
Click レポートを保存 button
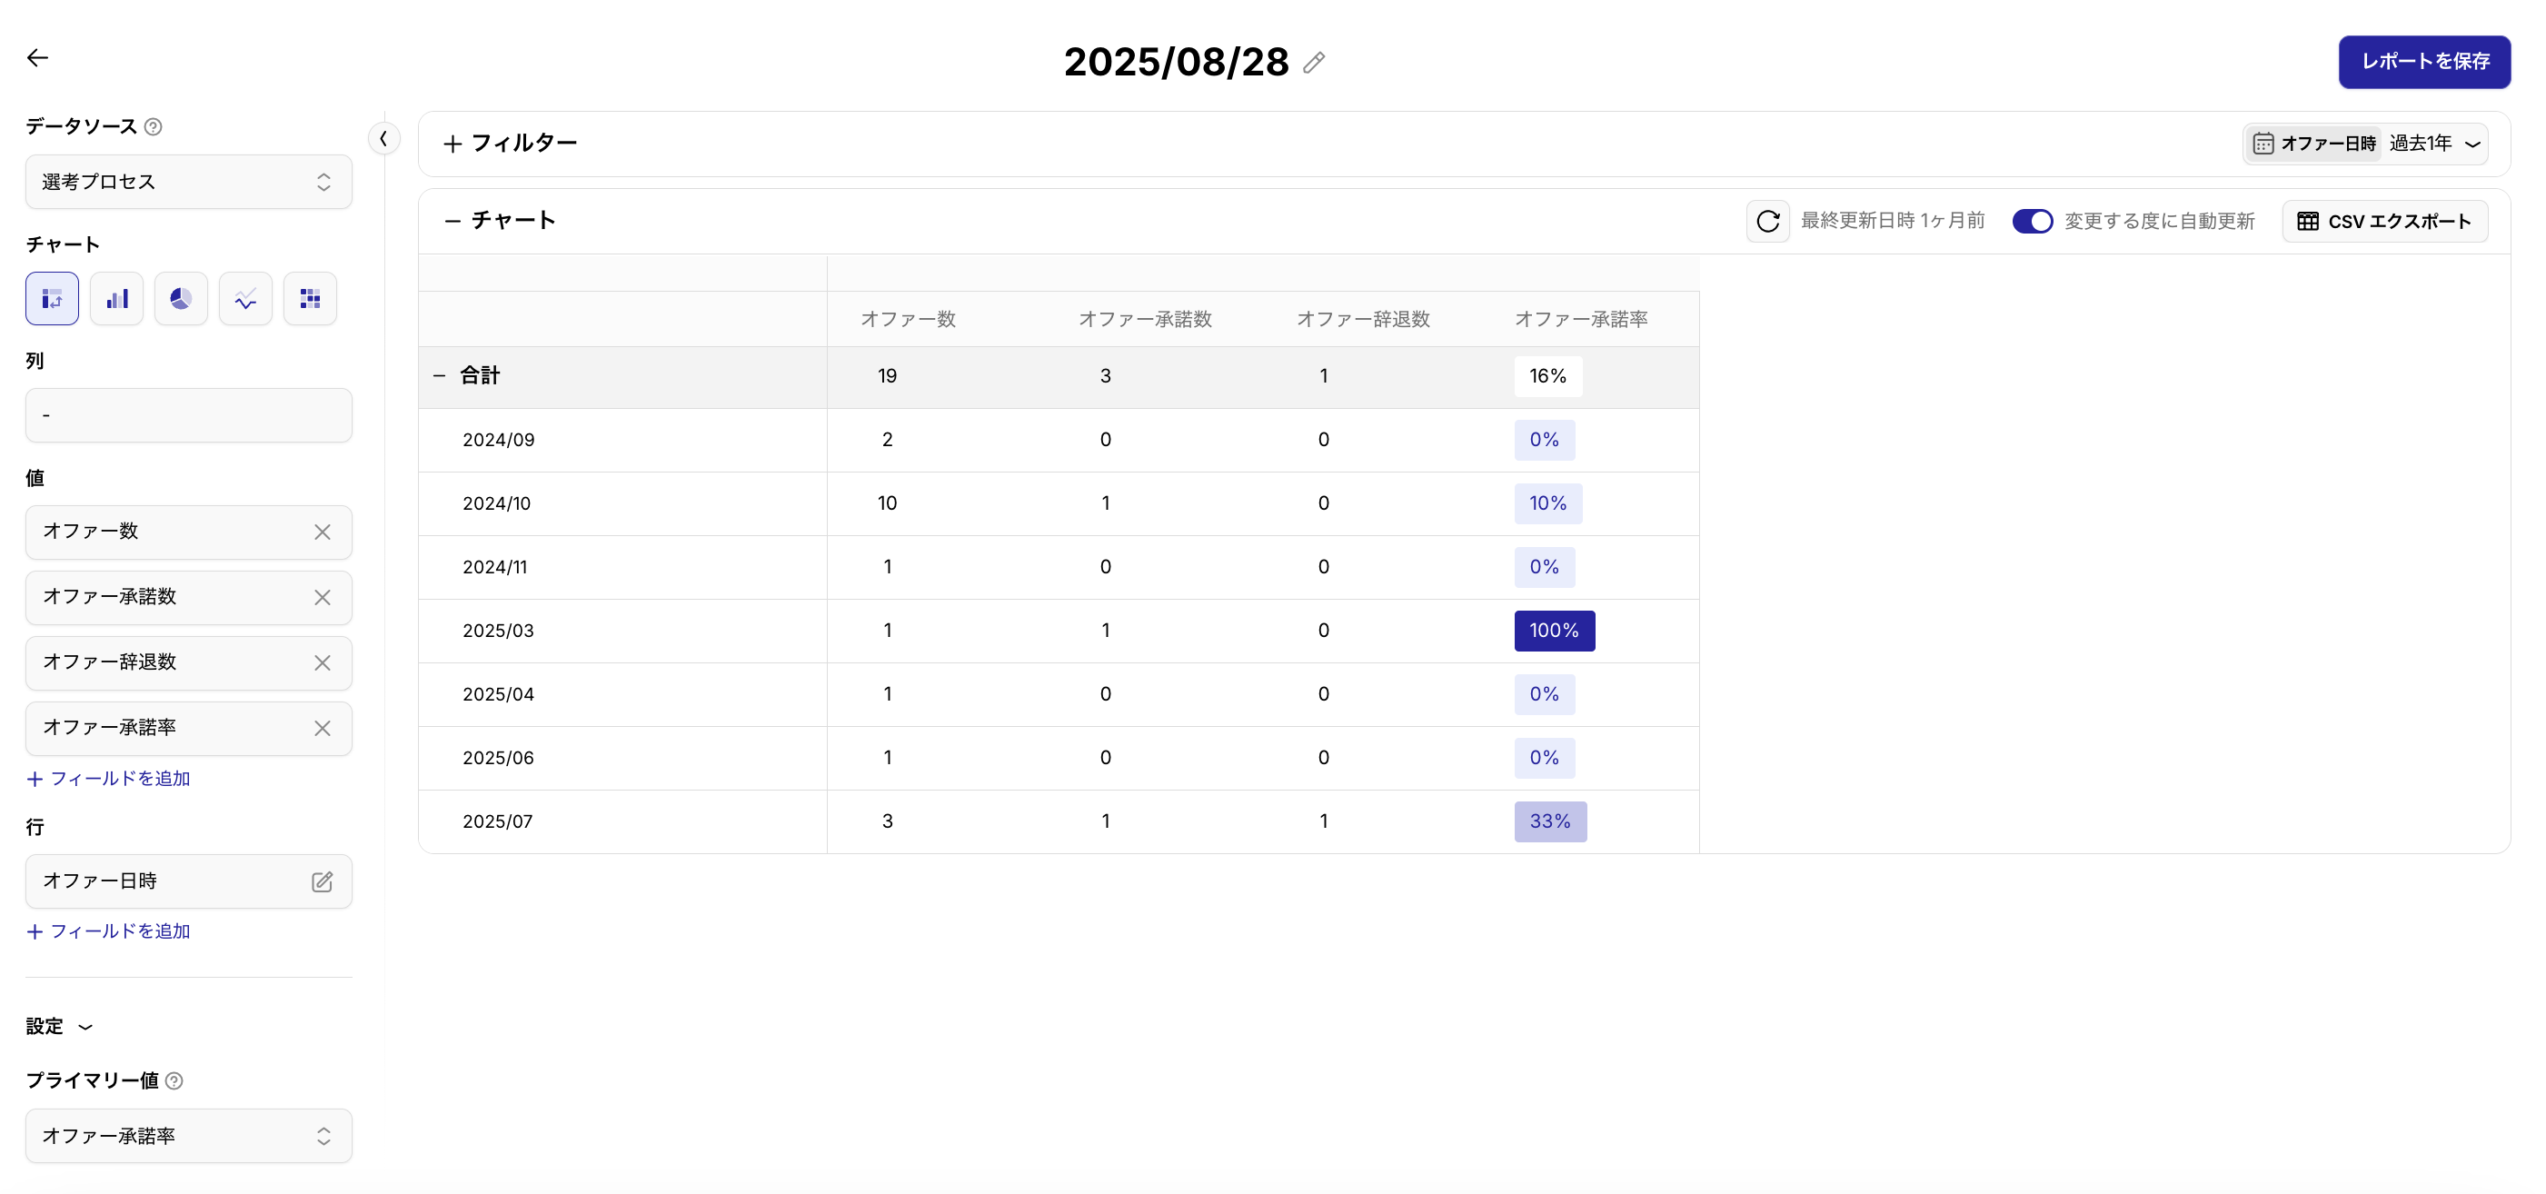[2423, 63]
